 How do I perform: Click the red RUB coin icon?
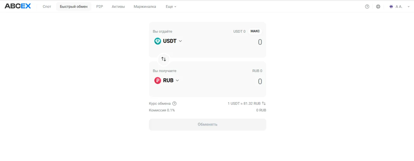click(158, 80)
